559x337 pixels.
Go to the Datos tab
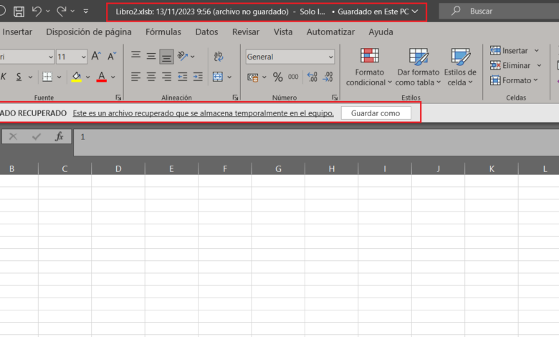pyautogui.click(x=206, y=32)
